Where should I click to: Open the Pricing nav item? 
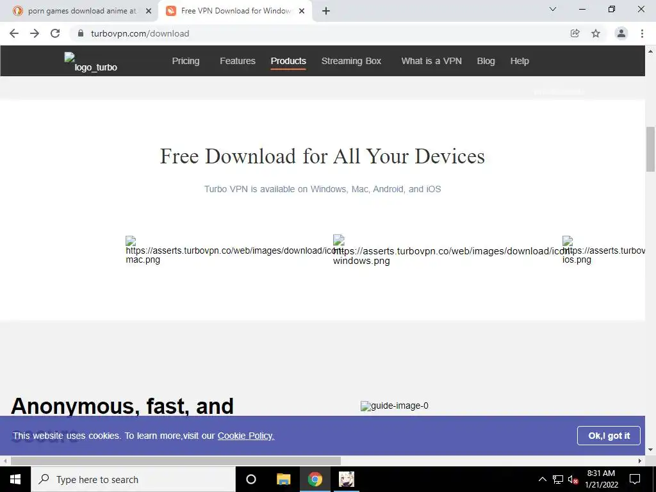click(186, 61)
